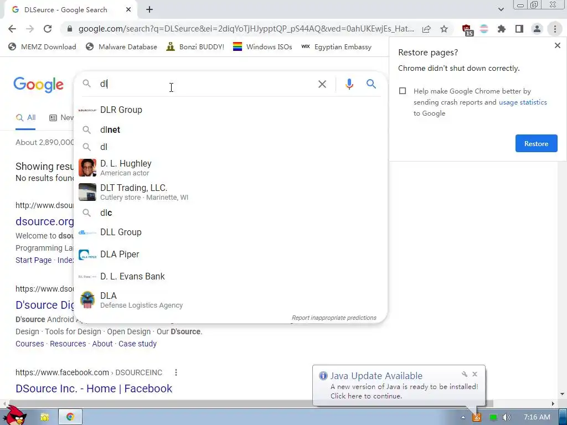This screenshot has height=425, width=567.
Task: Open MEMZ Download bookmark
Action: point(42,46)
